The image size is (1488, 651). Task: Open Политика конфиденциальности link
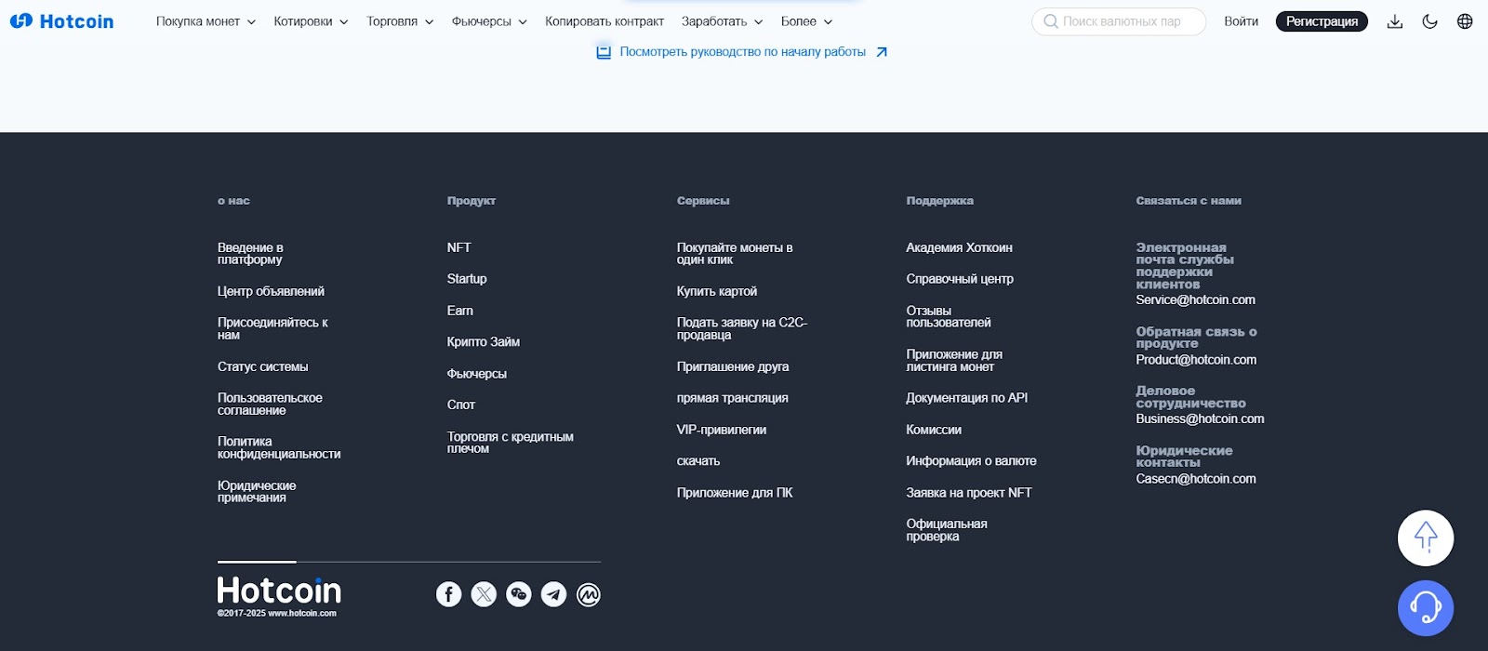tap(279, 447)
